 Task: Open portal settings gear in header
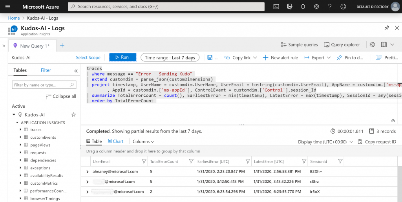[316, 7]
